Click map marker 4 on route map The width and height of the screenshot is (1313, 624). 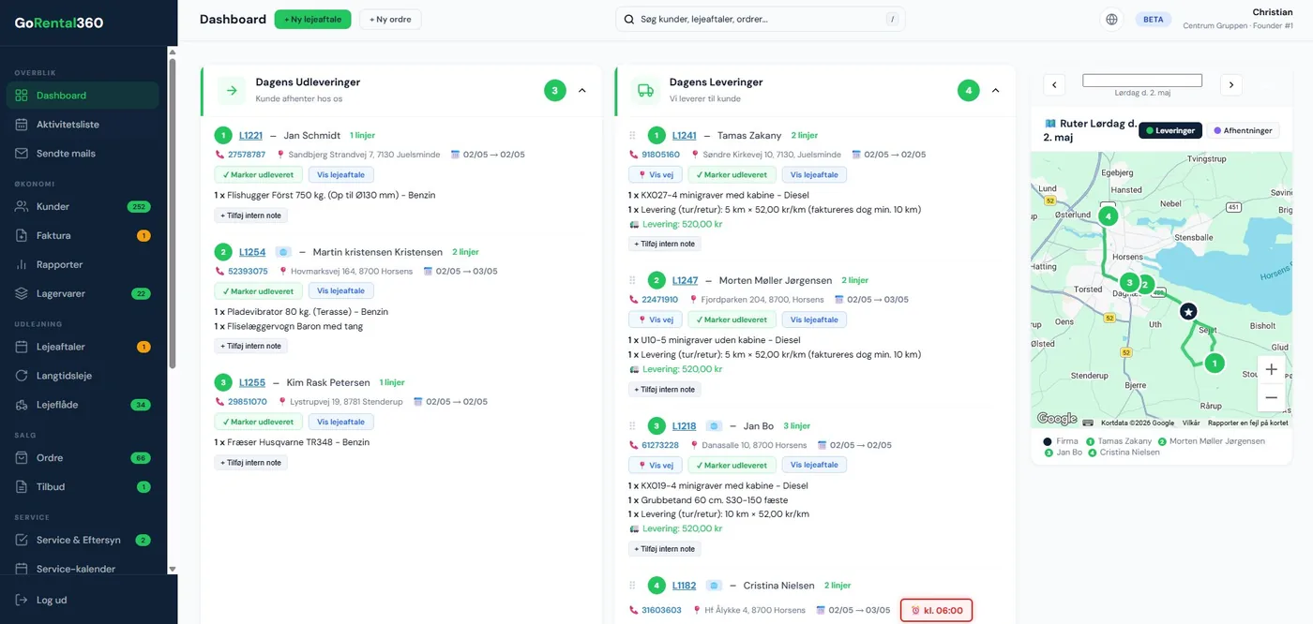(1109, 216)
